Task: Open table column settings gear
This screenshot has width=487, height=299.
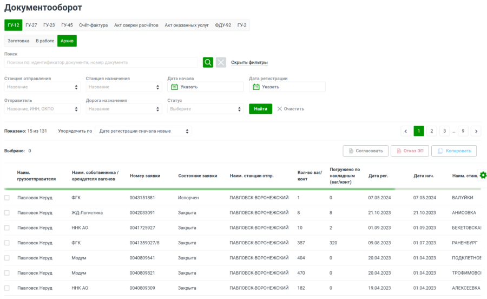Action: tap(483, 175)
